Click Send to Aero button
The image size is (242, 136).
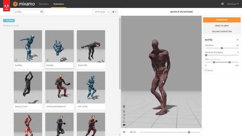click(222, 26)
